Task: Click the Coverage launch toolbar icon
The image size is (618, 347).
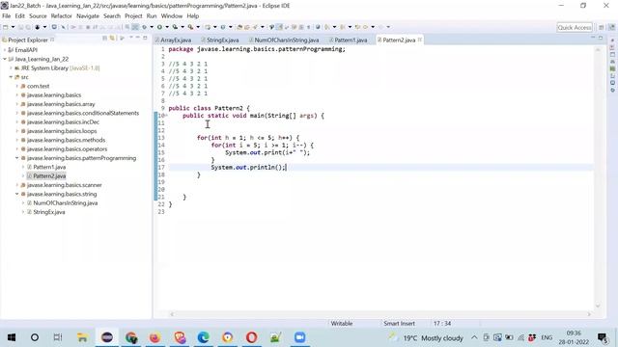Action: click(175, 27)
